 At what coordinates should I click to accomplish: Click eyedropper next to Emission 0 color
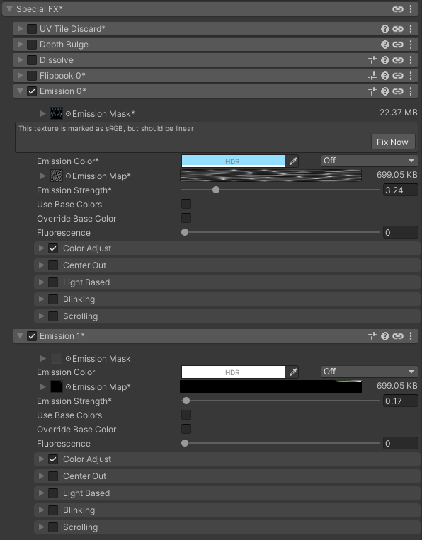tap(293, 161)
